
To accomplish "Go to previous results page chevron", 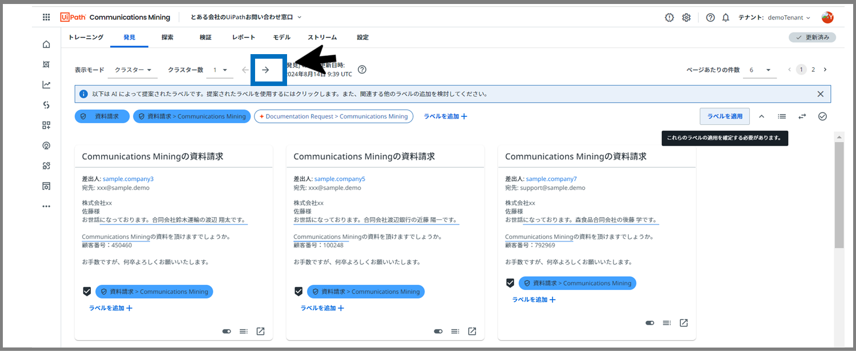I will [x=789, y=70].
